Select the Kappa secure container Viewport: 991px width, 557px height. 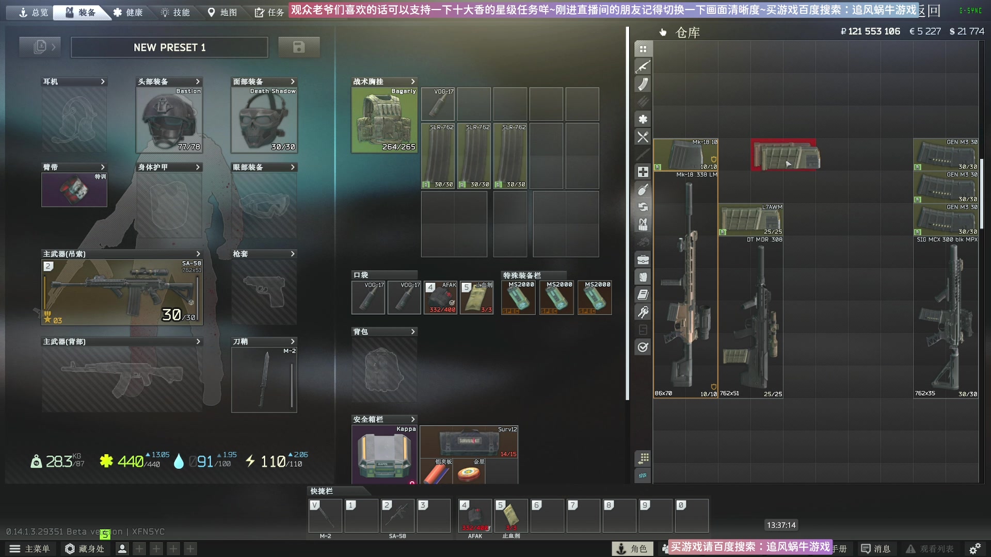coord(385,454)
